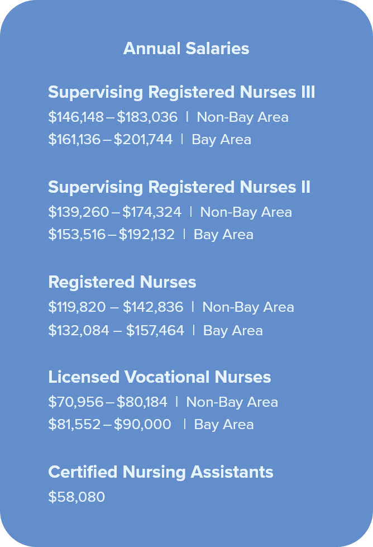Image resolution: width=373 pixels, height=547 pixels.
Task: Click the $161,136 – $201,744 salary range
Action: coord(110,139)
